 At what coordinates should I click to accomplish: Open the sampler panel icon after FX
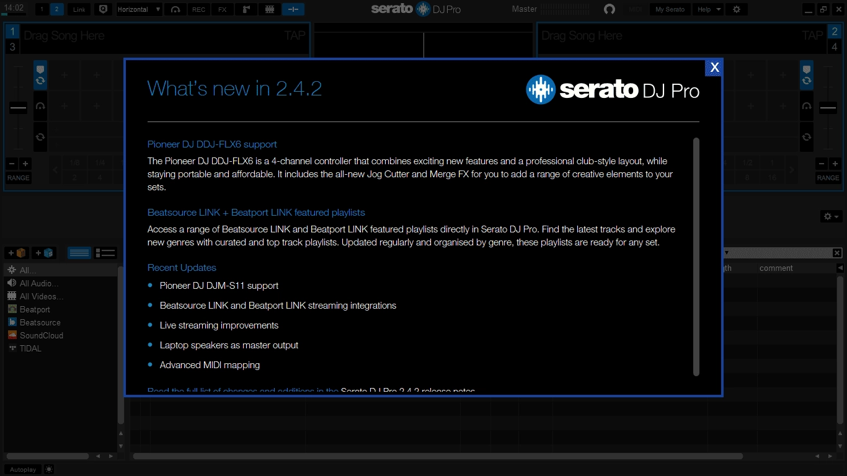coord(246,9)
